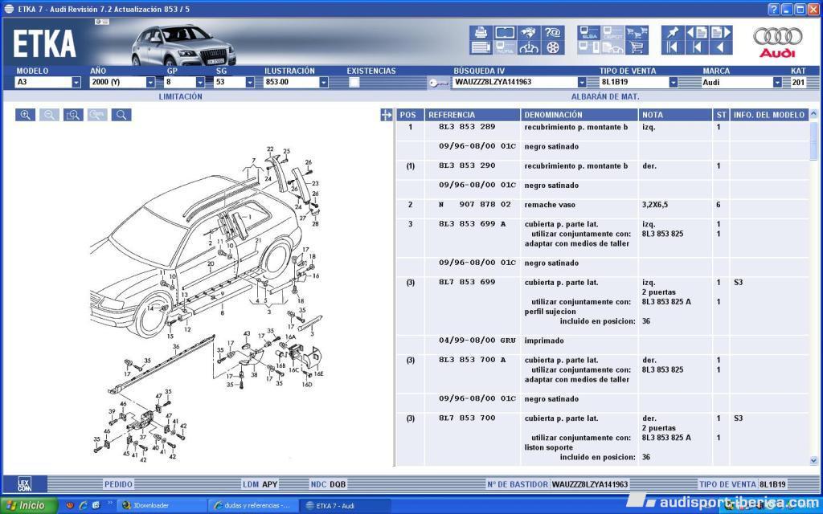Click the screen frame icon next to printer
Viewport: 823px width, 514px height.
pyautogui.click(x=505, y=32)
